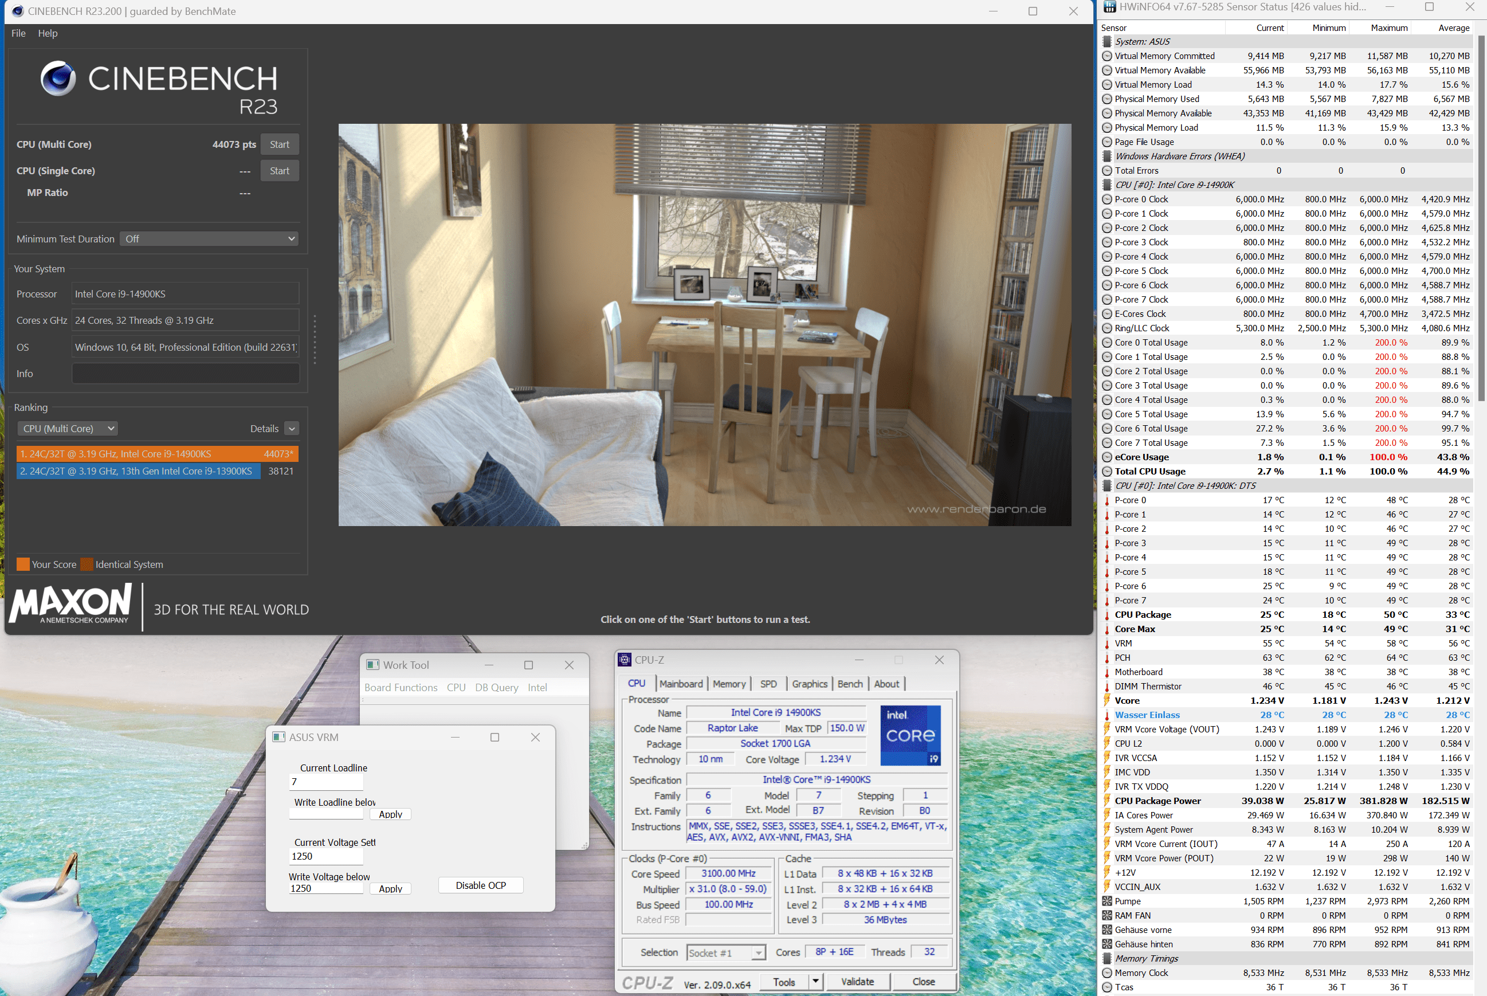1487x996 pixels.
Task: Open the Board Functions menu in Work Tool
Action: 401,687
